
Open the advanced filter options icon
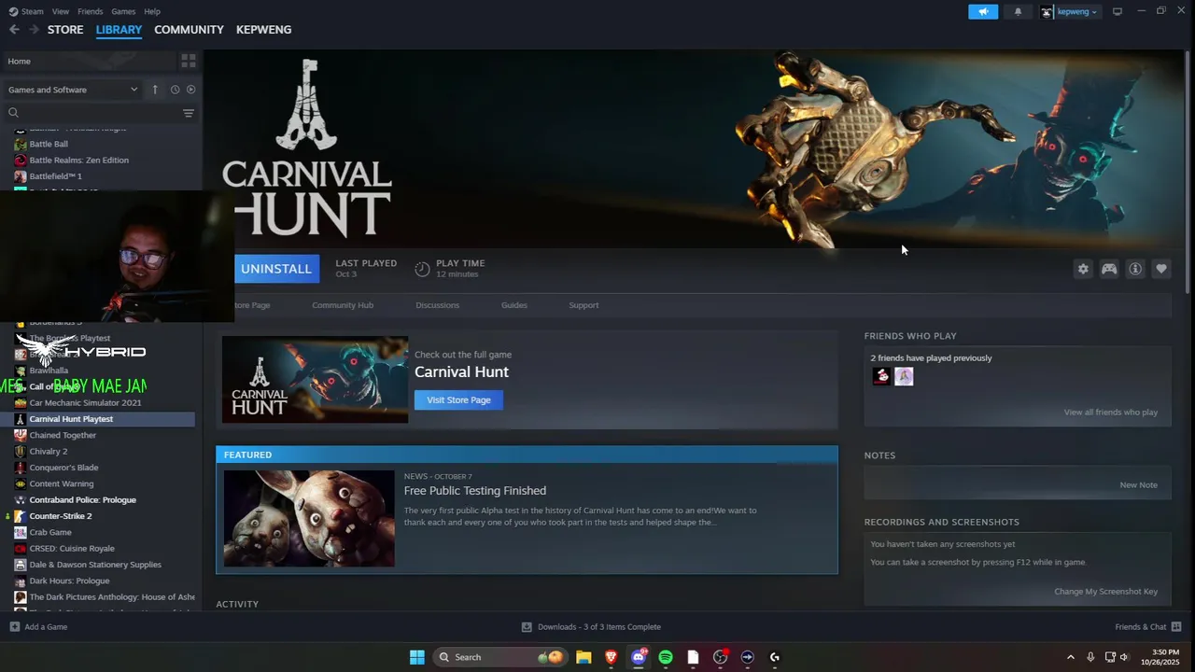pyautogui.click(x=189, y=113)
